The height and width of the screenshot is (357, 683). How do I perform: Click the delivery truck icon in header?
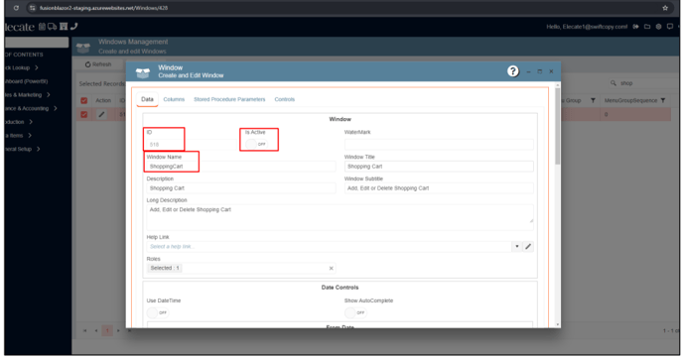(x=52, y=27)
